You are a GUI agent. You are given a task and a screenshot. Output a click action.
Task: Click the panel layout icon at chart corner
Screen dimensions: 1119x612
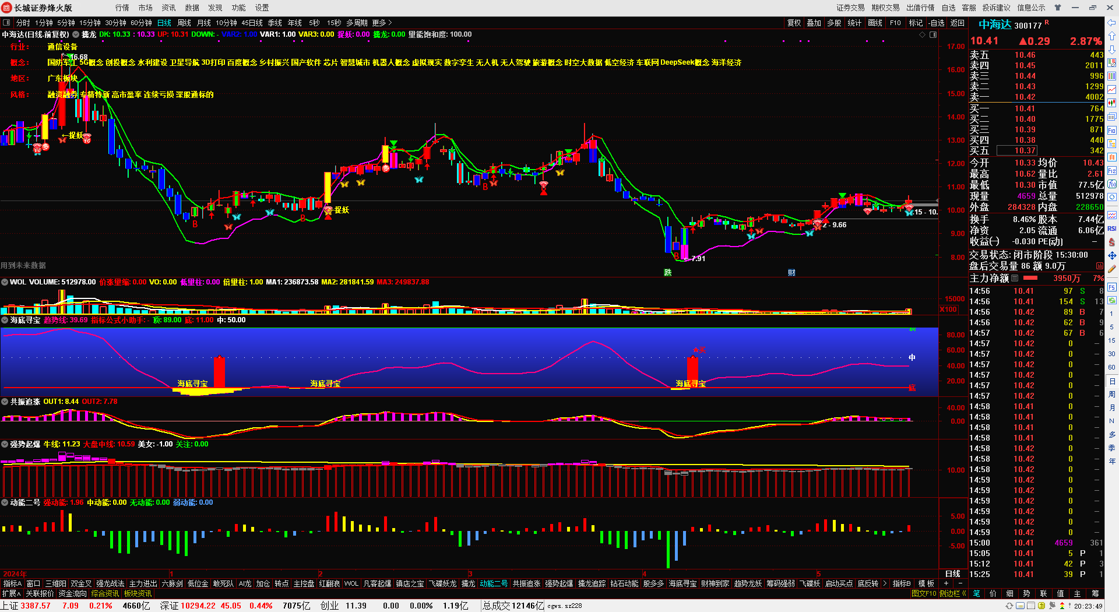coord(932,34)
